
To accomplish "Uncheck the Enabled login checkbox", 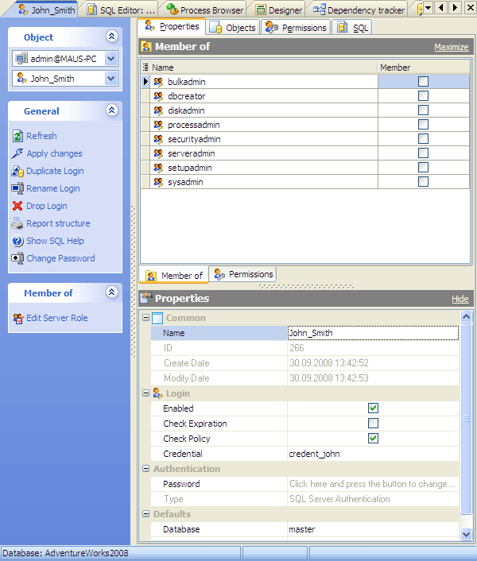I will (373, 408).
